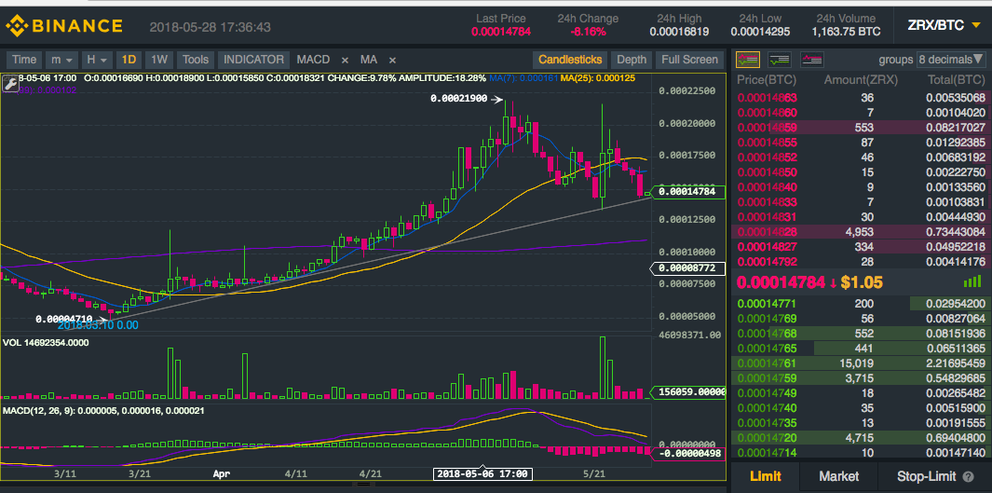Open the groups 8 decimals dropdown
Viewport: 992px width, 493px height.
click(952, 61)
